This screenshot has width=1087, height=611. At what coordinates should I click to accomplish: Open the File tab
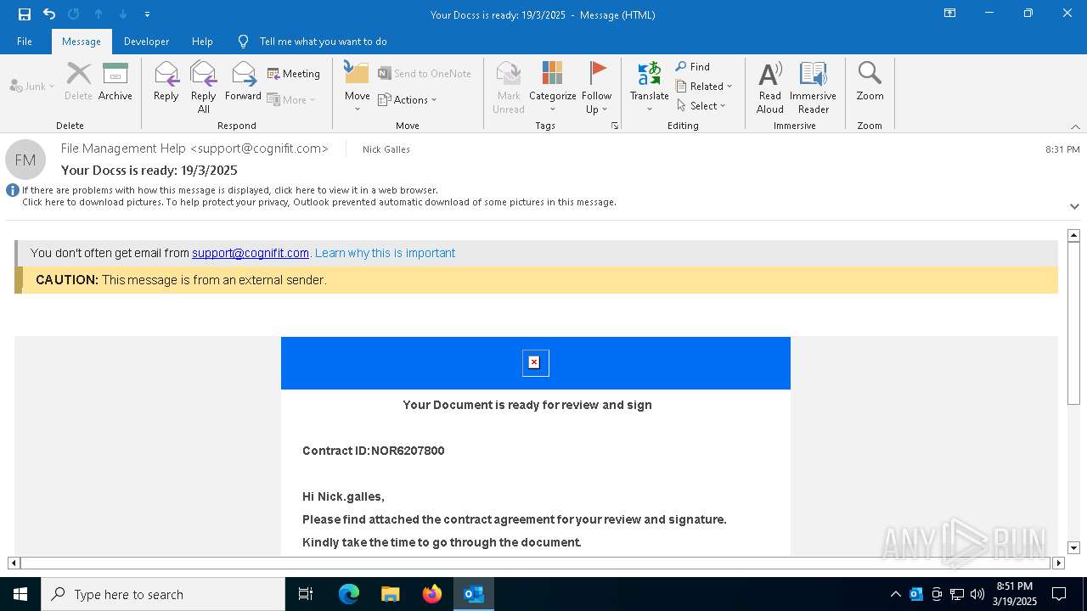(x=25, y=41)
